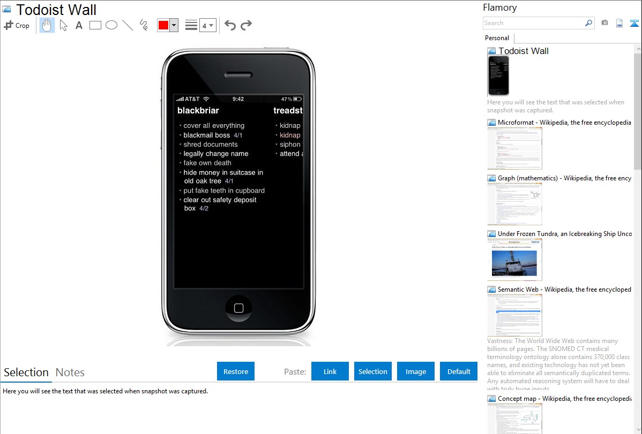Open the Concept map snapshot thumbnail

pyautogui.click(x=514, y=418)
